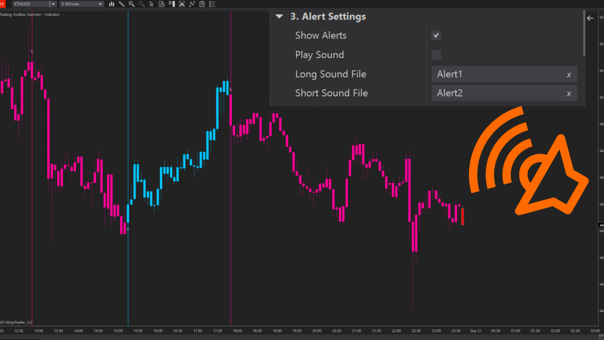Activate the Zoom In tool

click(131, 4)
